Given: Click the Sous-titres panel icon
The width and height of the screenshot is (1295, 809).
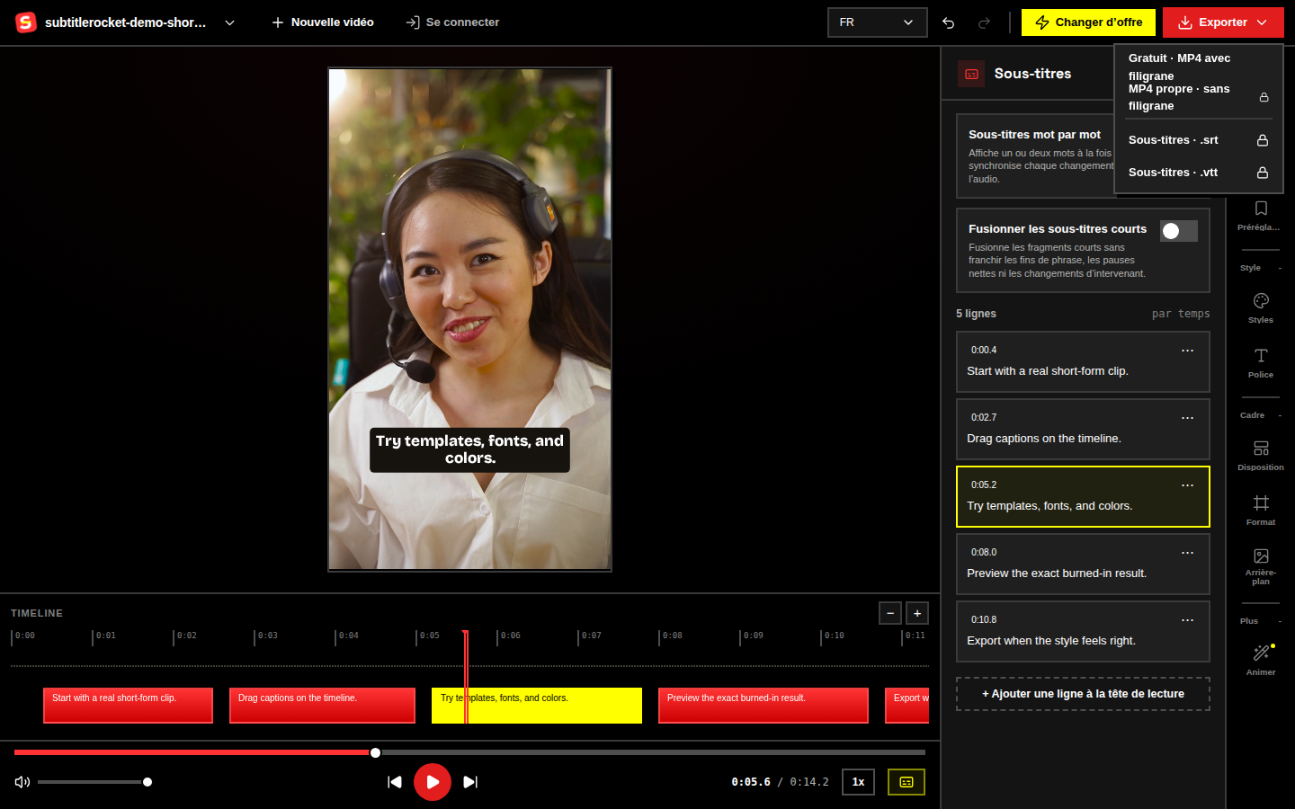Looking at the screenshot, I should tap(971, 74).
